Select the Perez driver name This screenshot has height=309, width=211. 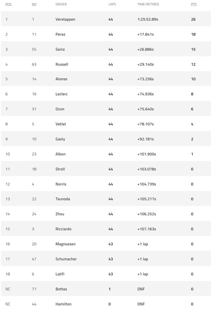60,34
